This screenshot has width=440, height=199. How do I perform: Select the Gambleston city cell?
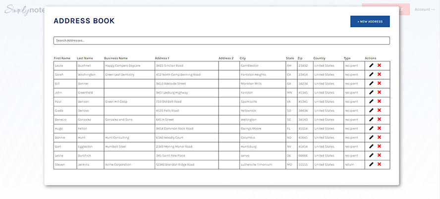coord(263,65)
